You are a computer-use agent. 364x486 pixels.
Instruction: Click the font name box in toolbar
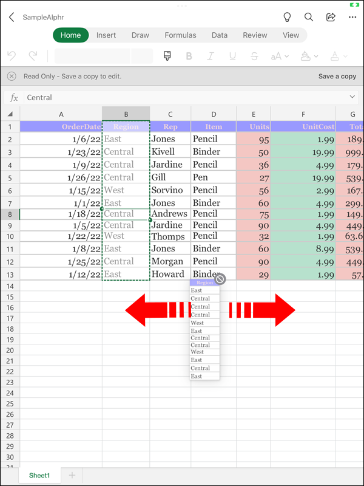click(x=92, y=56)
